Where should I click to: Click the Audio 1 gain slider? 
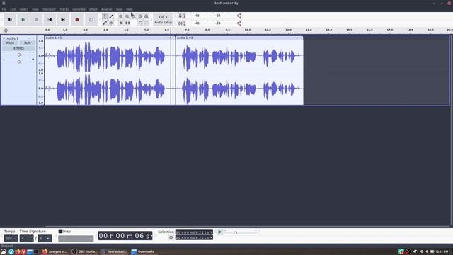[x=19, y=55]
